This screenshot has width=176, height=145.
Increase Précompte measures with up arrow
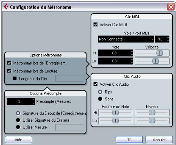coord(34,99)
